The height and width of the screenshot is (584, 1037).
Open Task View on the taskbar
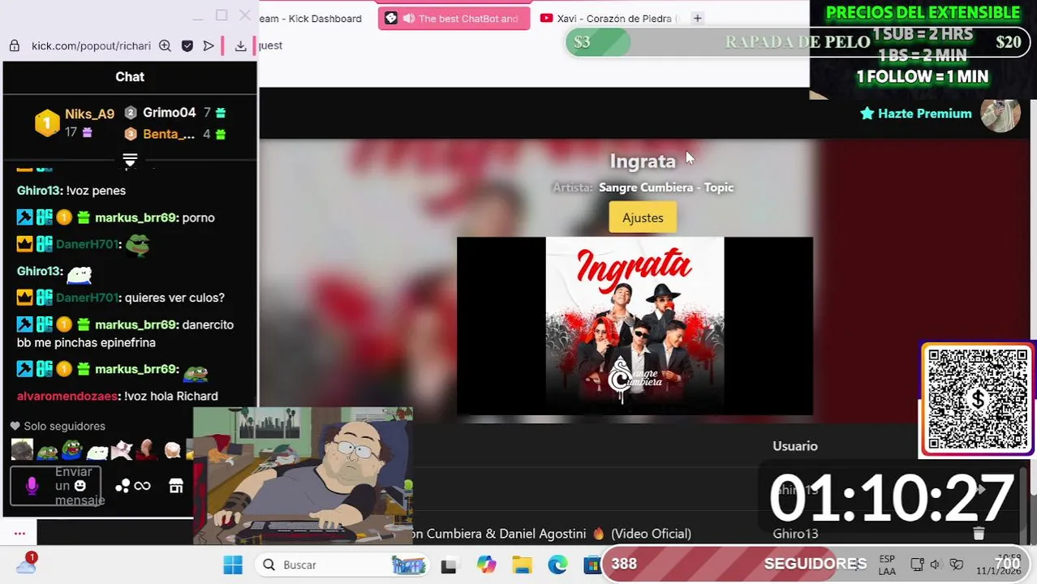448,565
